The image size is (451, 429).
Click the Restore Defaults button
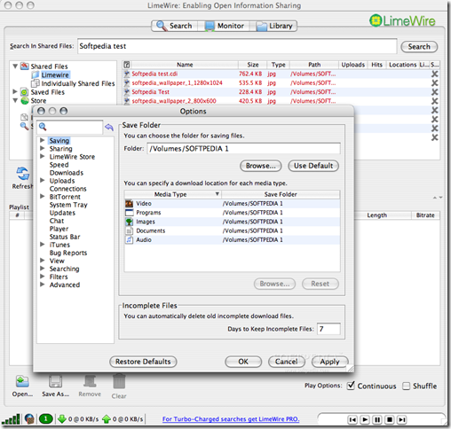pyautogui.click(x=143, y=362)
